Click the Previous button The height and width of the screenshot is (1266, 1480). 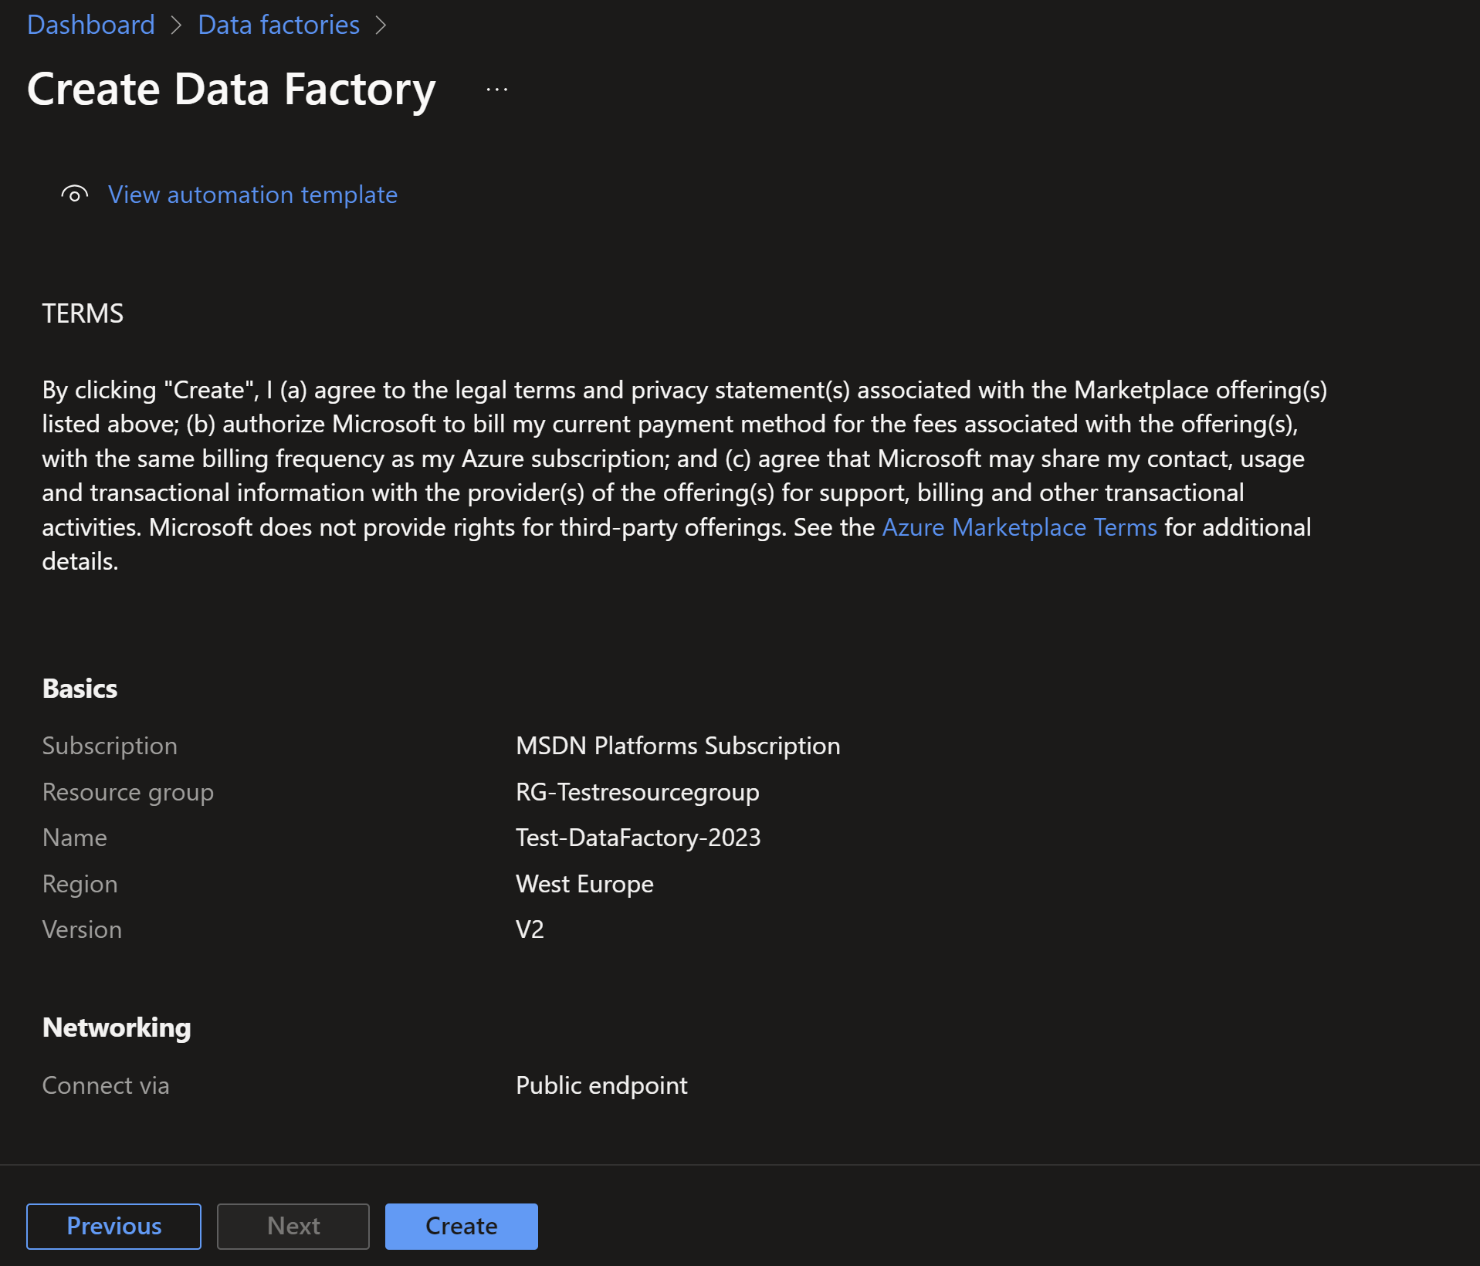coord(114,1226)
